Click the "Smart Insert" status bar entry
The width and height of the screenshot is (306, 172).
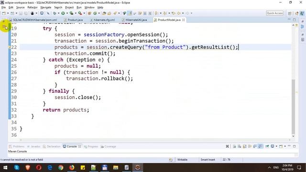click(208, 160)
